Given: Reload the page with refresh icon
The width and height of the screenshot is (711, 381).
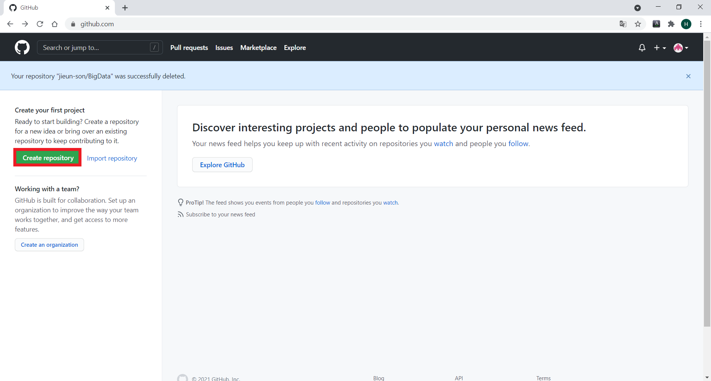Looking at the screenshot, I should coord(40,24).
